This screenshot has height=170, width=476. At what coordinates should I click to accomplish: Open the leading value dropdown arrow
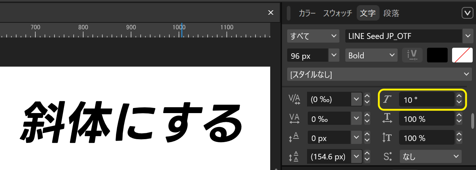tap(356, 157)
